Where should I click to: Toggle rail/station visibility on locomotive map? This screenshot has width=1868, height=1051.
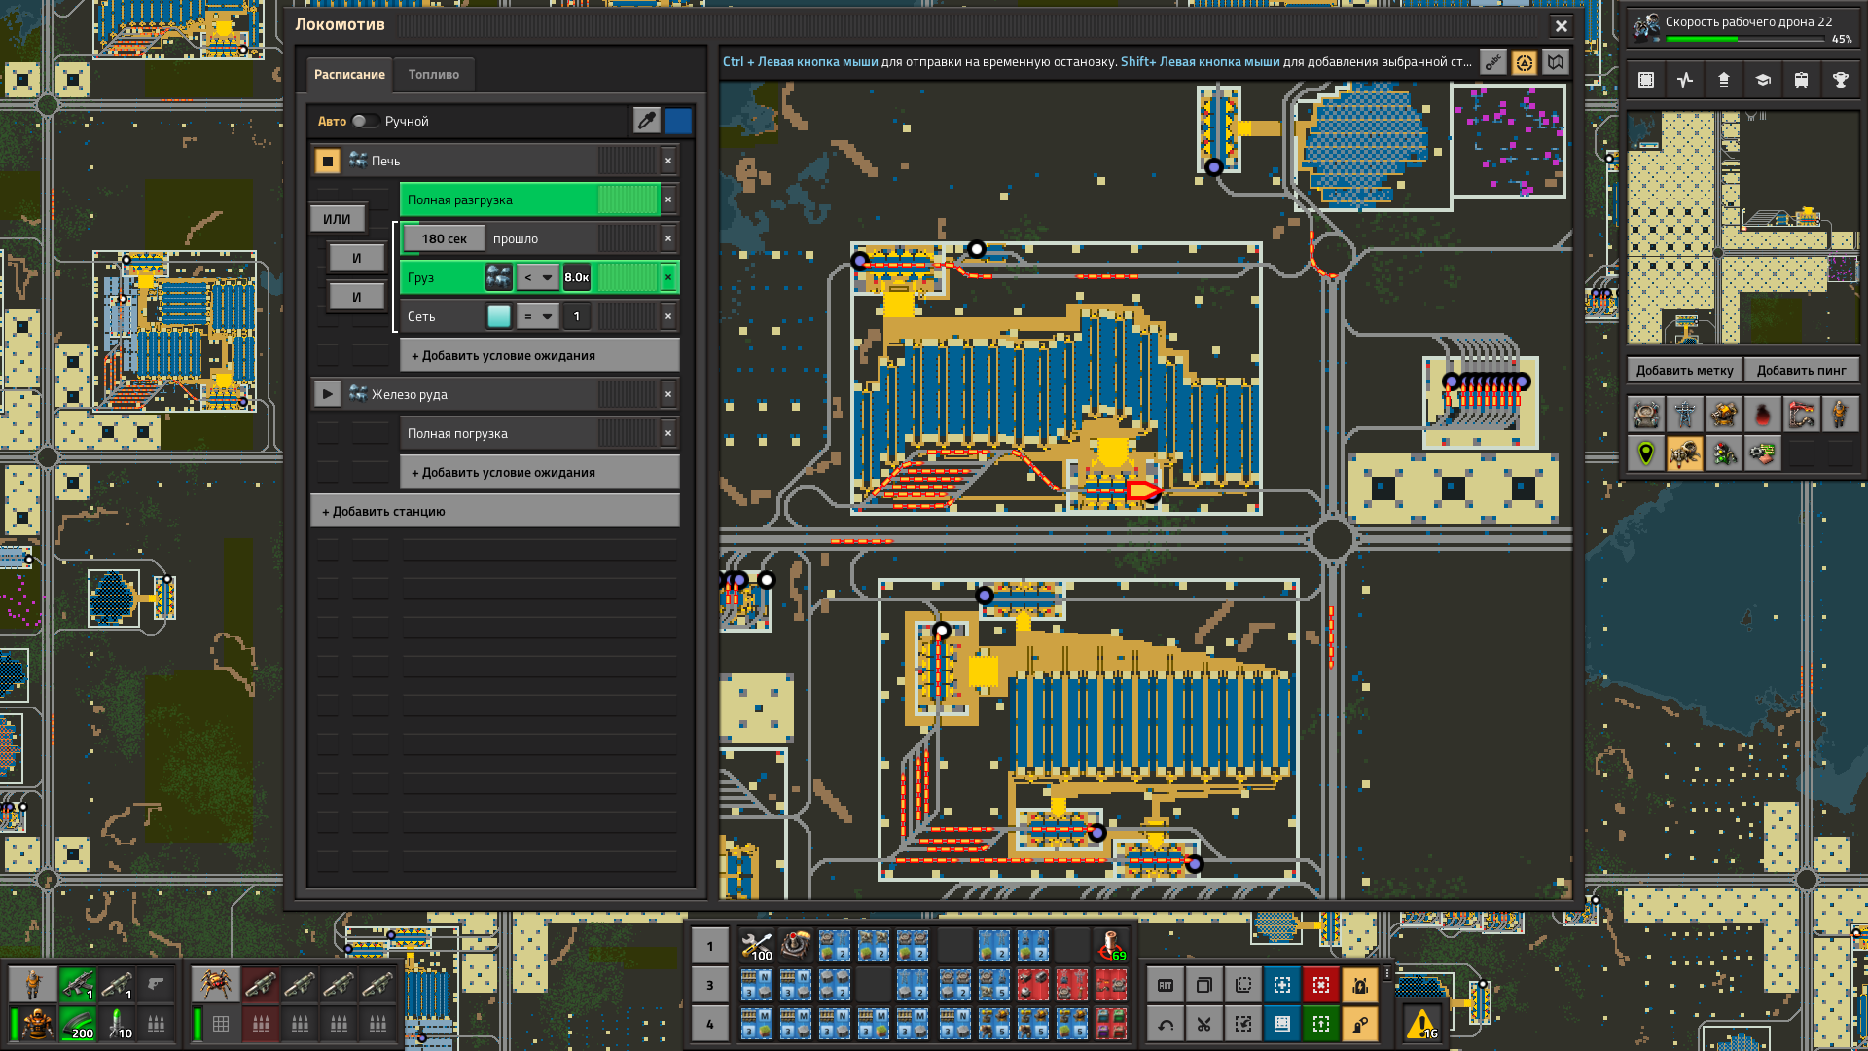(1493, 62)
